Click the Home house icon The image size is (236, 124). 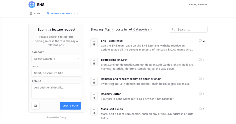tap(31, 13)
